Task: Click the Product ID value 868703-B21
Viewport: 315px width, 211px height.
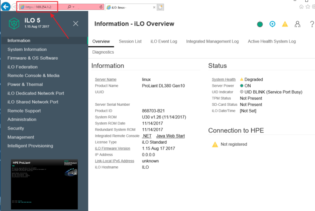Action: tap(153, 111)
